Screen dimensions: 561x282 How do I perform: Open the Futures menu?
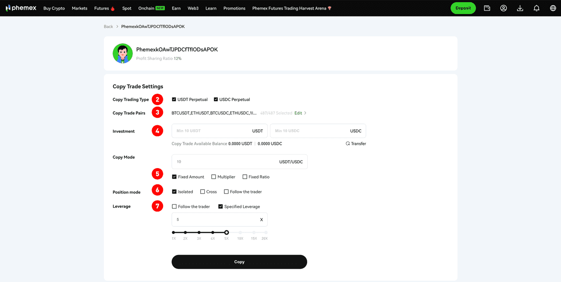[104, 8]
